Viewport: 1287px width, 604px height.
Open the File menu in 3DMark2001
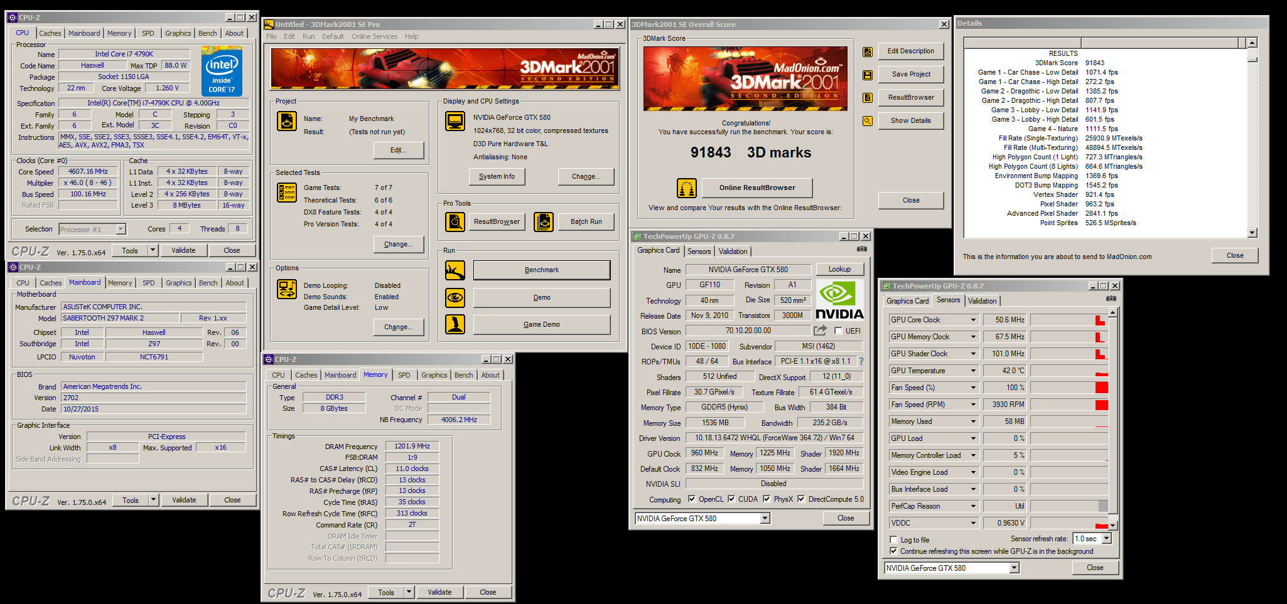click(271, 36)
